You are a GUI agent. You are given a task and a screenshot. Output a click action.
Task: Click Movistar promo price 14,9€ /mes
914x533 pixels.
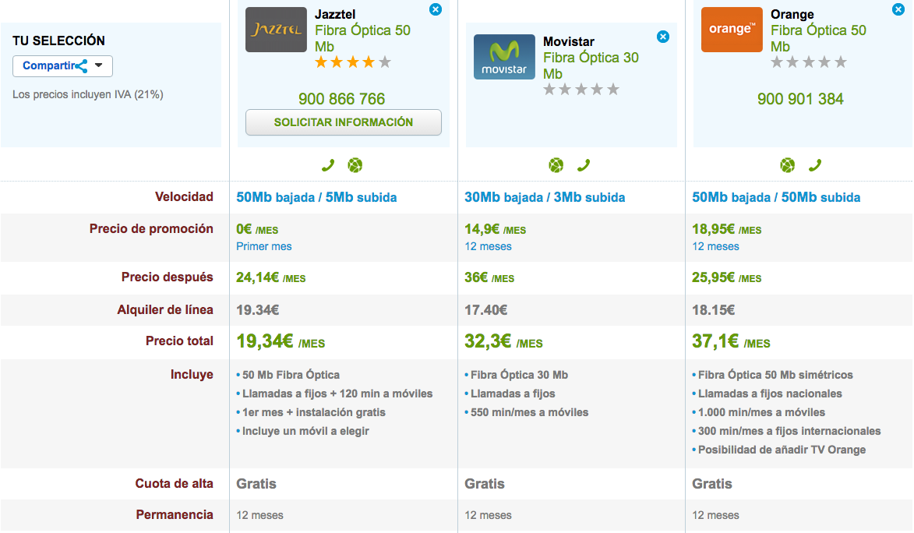pyautogui.click(x=495, y=230)
